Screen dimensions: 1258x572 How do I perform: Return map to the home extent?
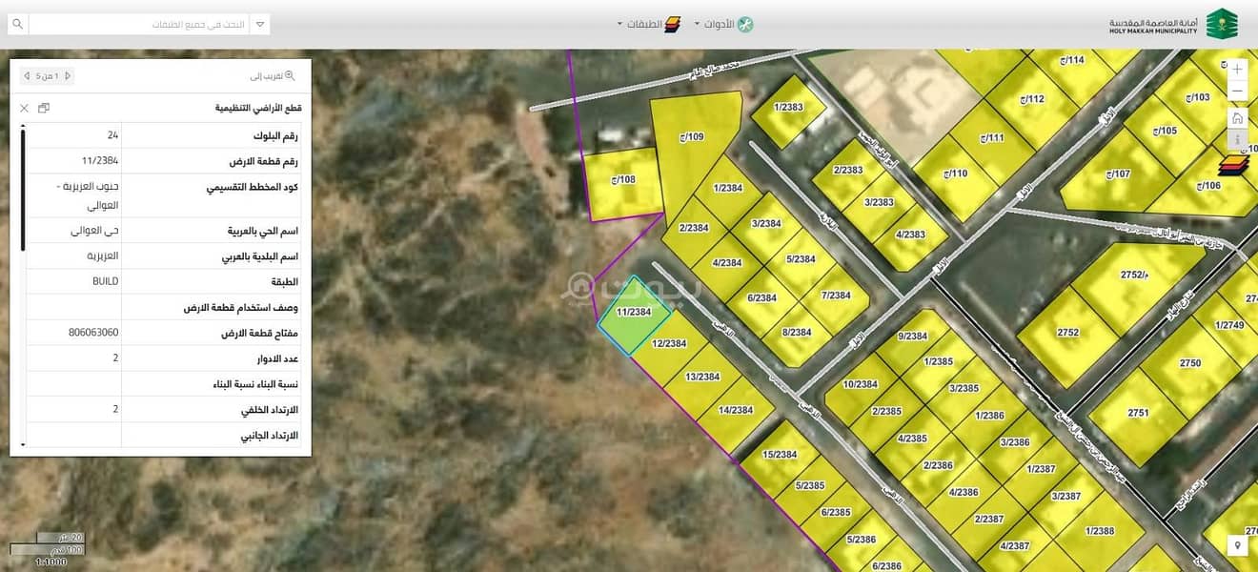click(1237, 118)
